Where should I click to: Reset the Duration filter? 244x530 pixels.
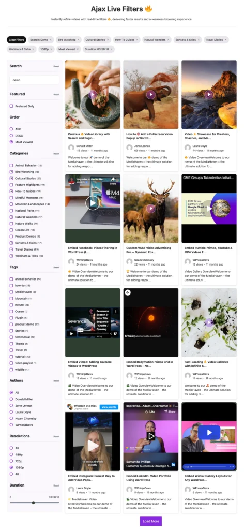tap(56, 485)
